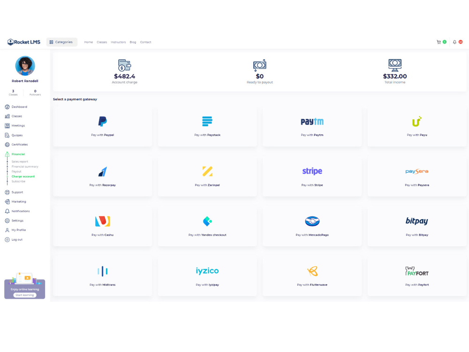This screenshot has height=352, width=469.
Task: Choose the Stripe gateway logo
Action: point(312,171)
